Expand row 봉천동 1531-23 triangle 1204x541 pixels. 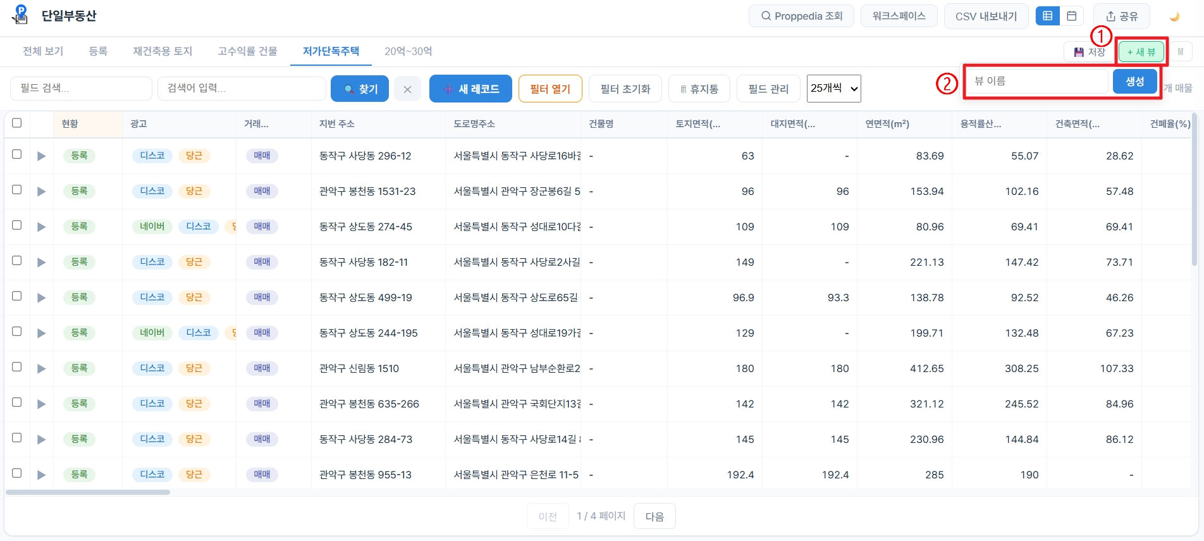point(41,191)
